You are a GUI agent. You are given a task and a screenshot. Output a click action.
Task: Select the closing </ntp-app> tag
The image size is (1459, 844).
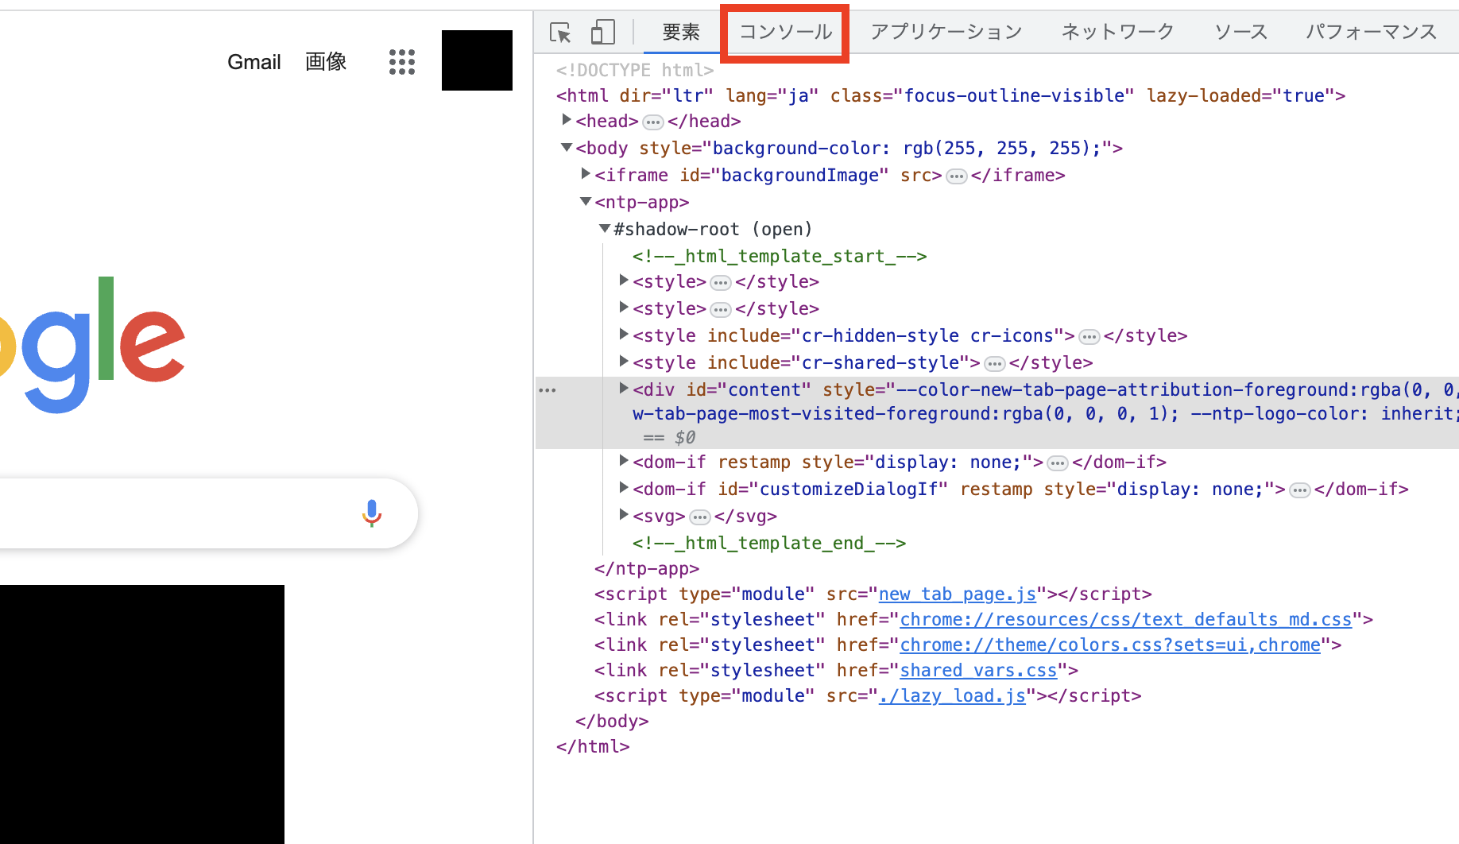click(647, 568)
